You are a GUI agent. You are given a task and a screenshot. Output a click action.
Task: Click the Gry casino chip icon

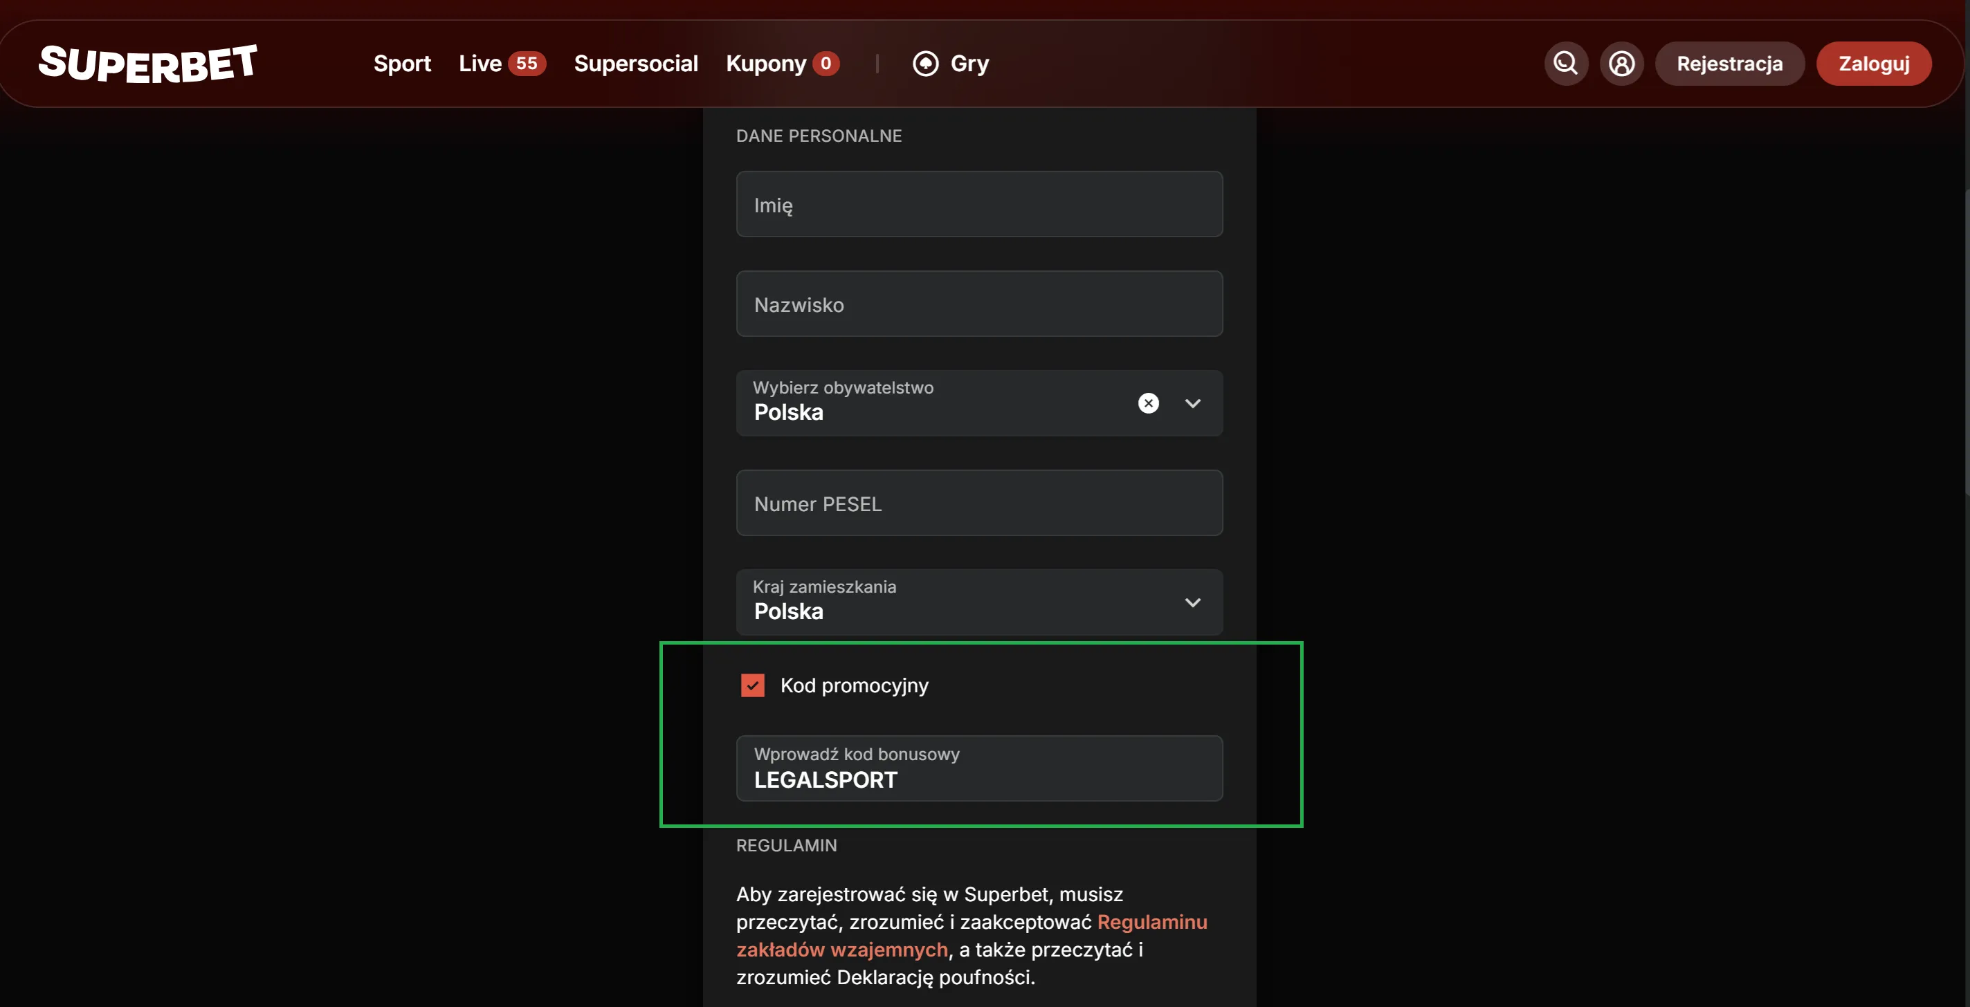[x=925, y=64]
